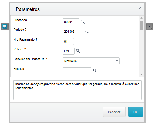Viewport: 155px width, 125px height.
Task: Open the Roteiro lookup magnifier
Action: 78,51
